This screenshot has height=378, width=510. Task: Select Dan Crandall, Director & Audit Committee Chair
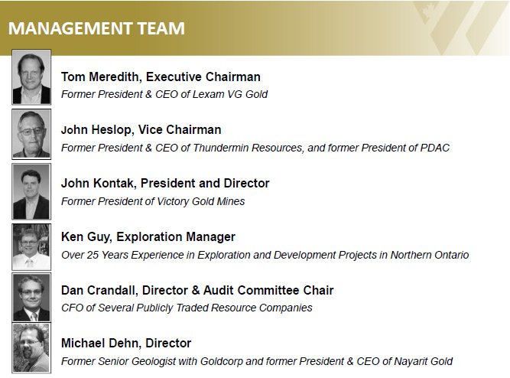click(197, 290)
